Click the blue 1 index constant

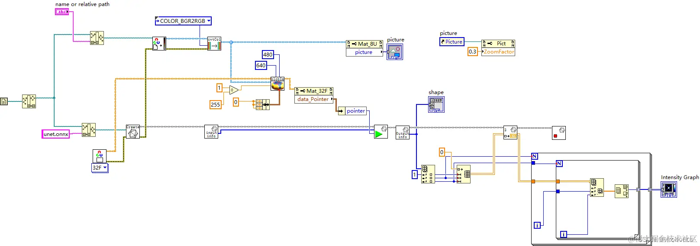415,175
